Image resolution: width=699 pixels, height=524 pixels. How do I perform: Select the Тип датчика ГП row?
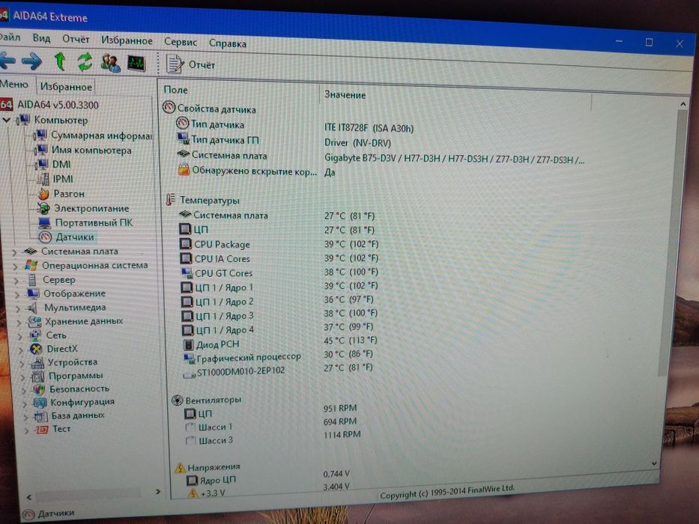(284, 141)
